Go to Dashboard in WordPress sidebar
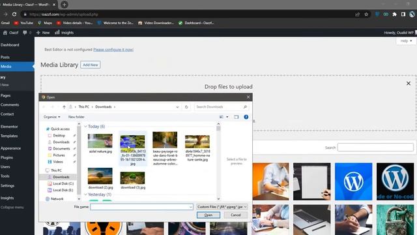Viewport: 417px width, 235px height. click(10, 45)
